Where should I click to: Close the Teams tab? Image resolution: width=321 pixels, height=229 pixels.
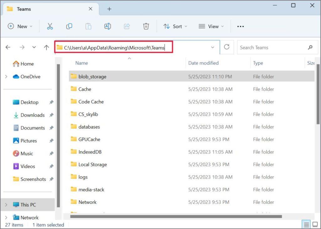point(90,9)
